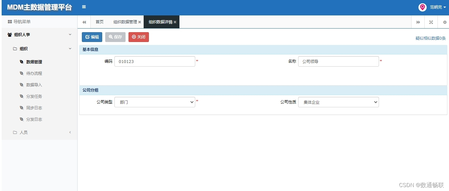The height and width of the screenshot is (191, 449).
Task: Click leaf icon beside 分发任务
Action: coord(22,96)
